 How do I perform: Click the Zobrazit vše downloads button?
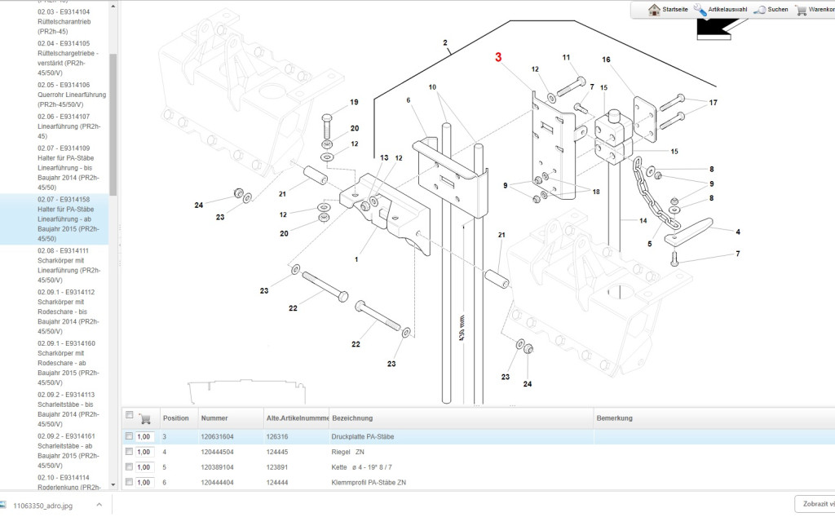pos(817,504)
